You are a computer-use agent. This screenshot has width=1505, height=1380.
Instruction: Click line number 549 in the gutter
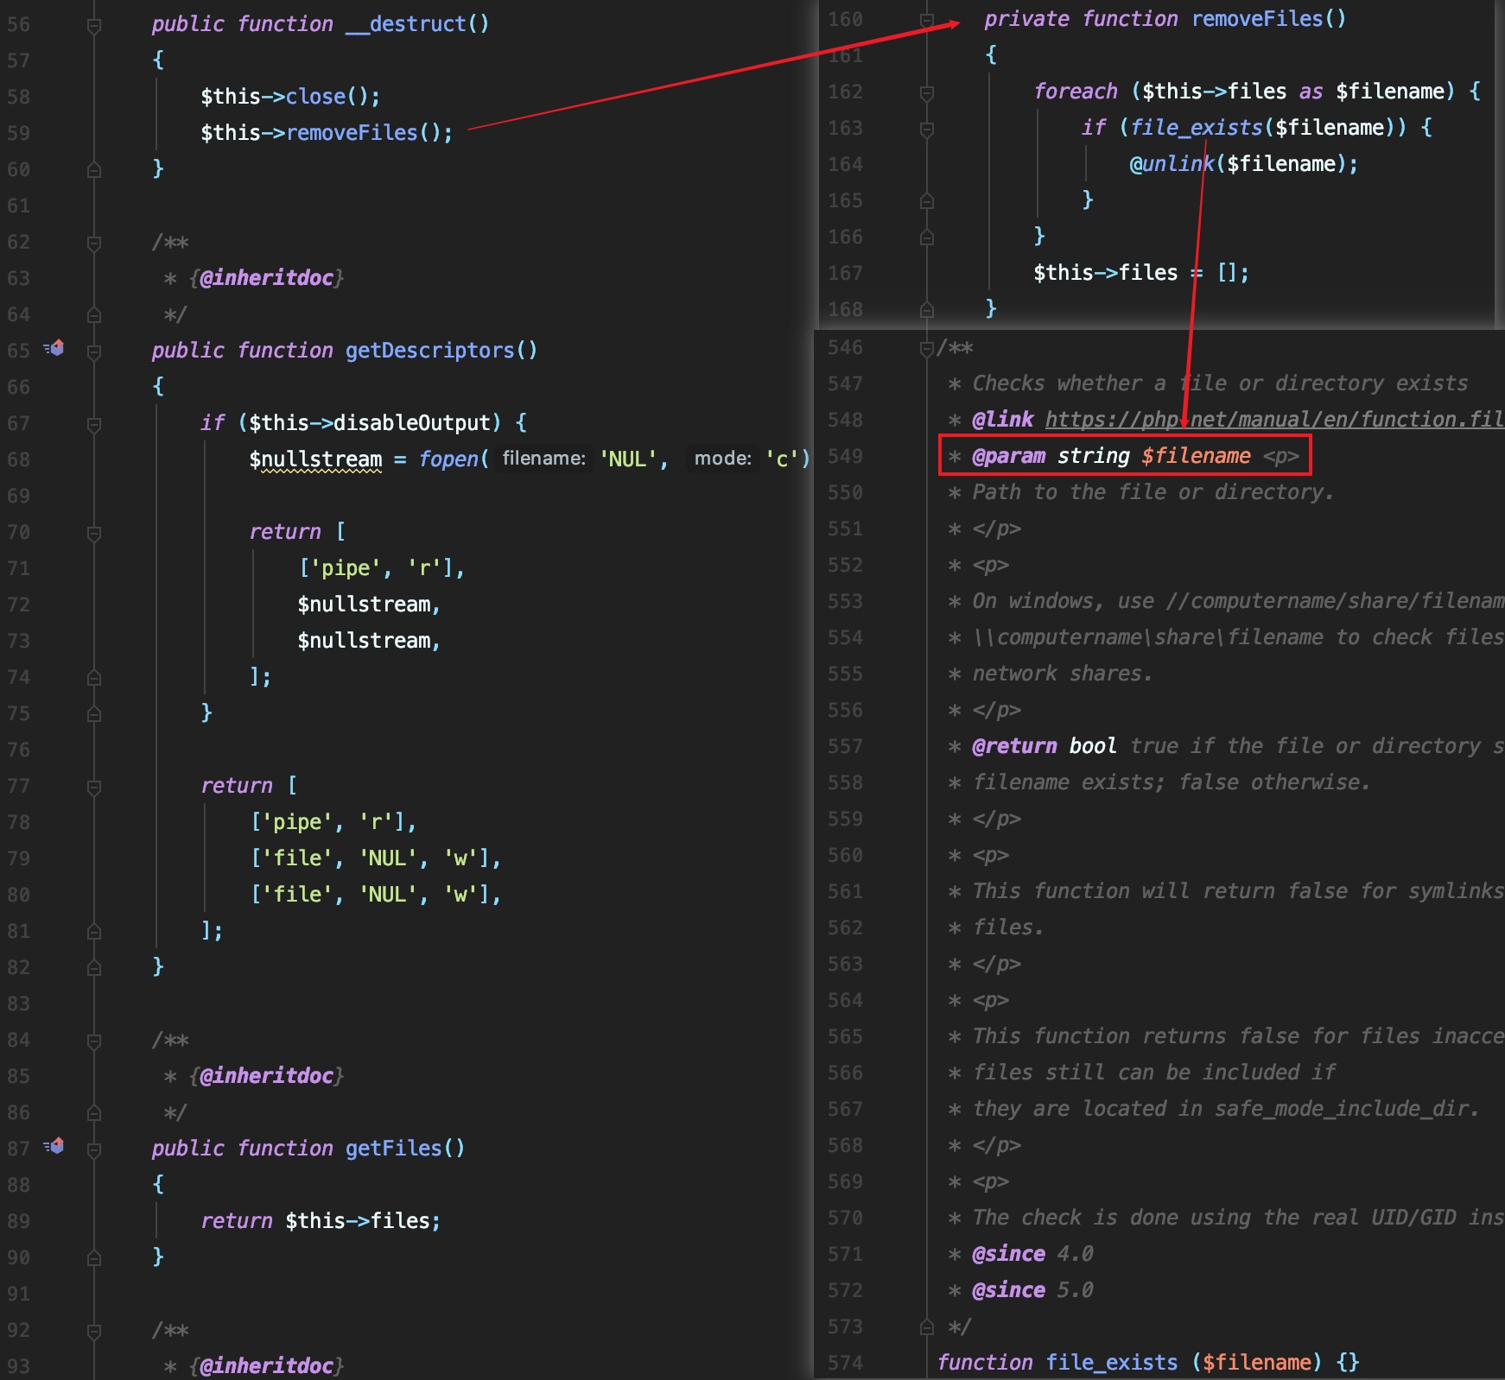coord(845,456)
